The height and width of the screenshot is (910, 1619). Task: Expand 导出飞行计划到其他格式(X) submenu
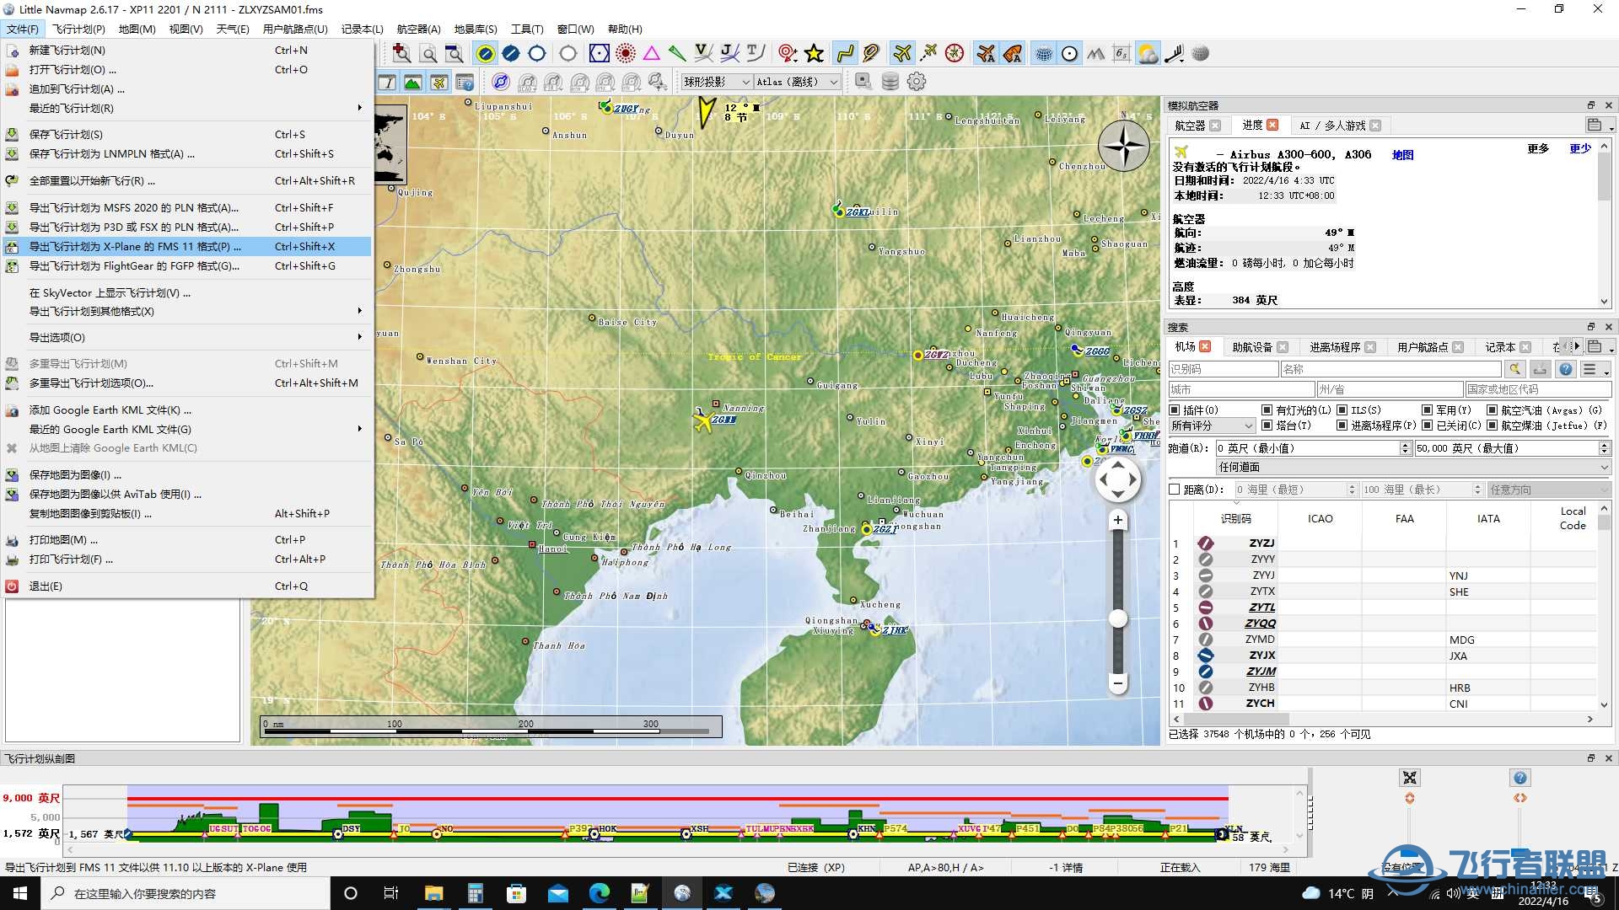(x=187, y=312)
